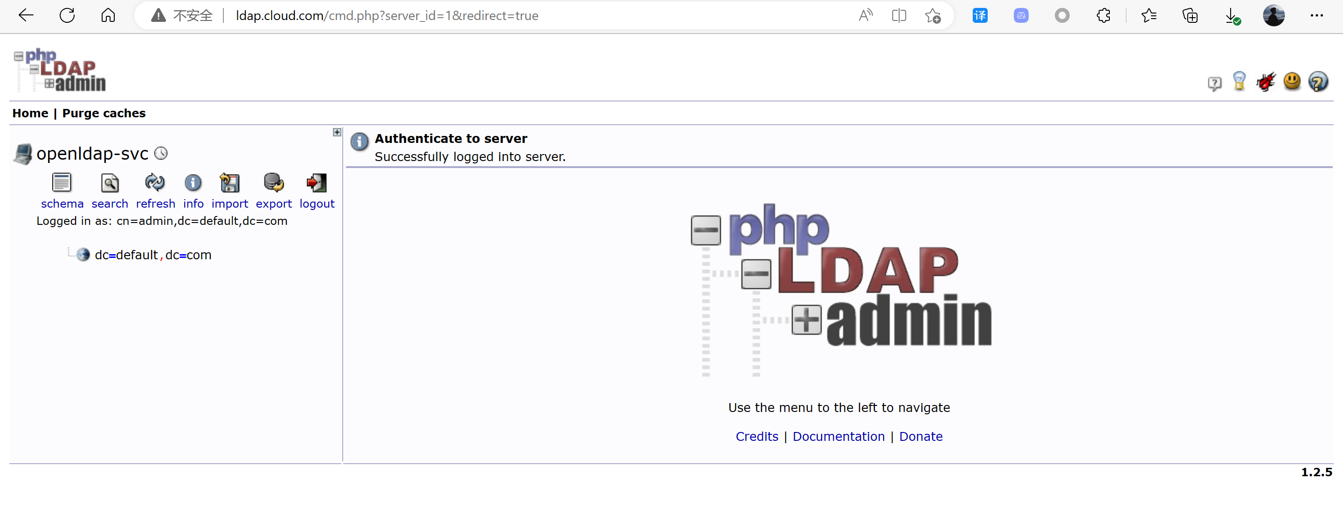Open the schema viewer icon
Image resolution: width=1343 pixels, height=513 pixels.
point(62,182)
